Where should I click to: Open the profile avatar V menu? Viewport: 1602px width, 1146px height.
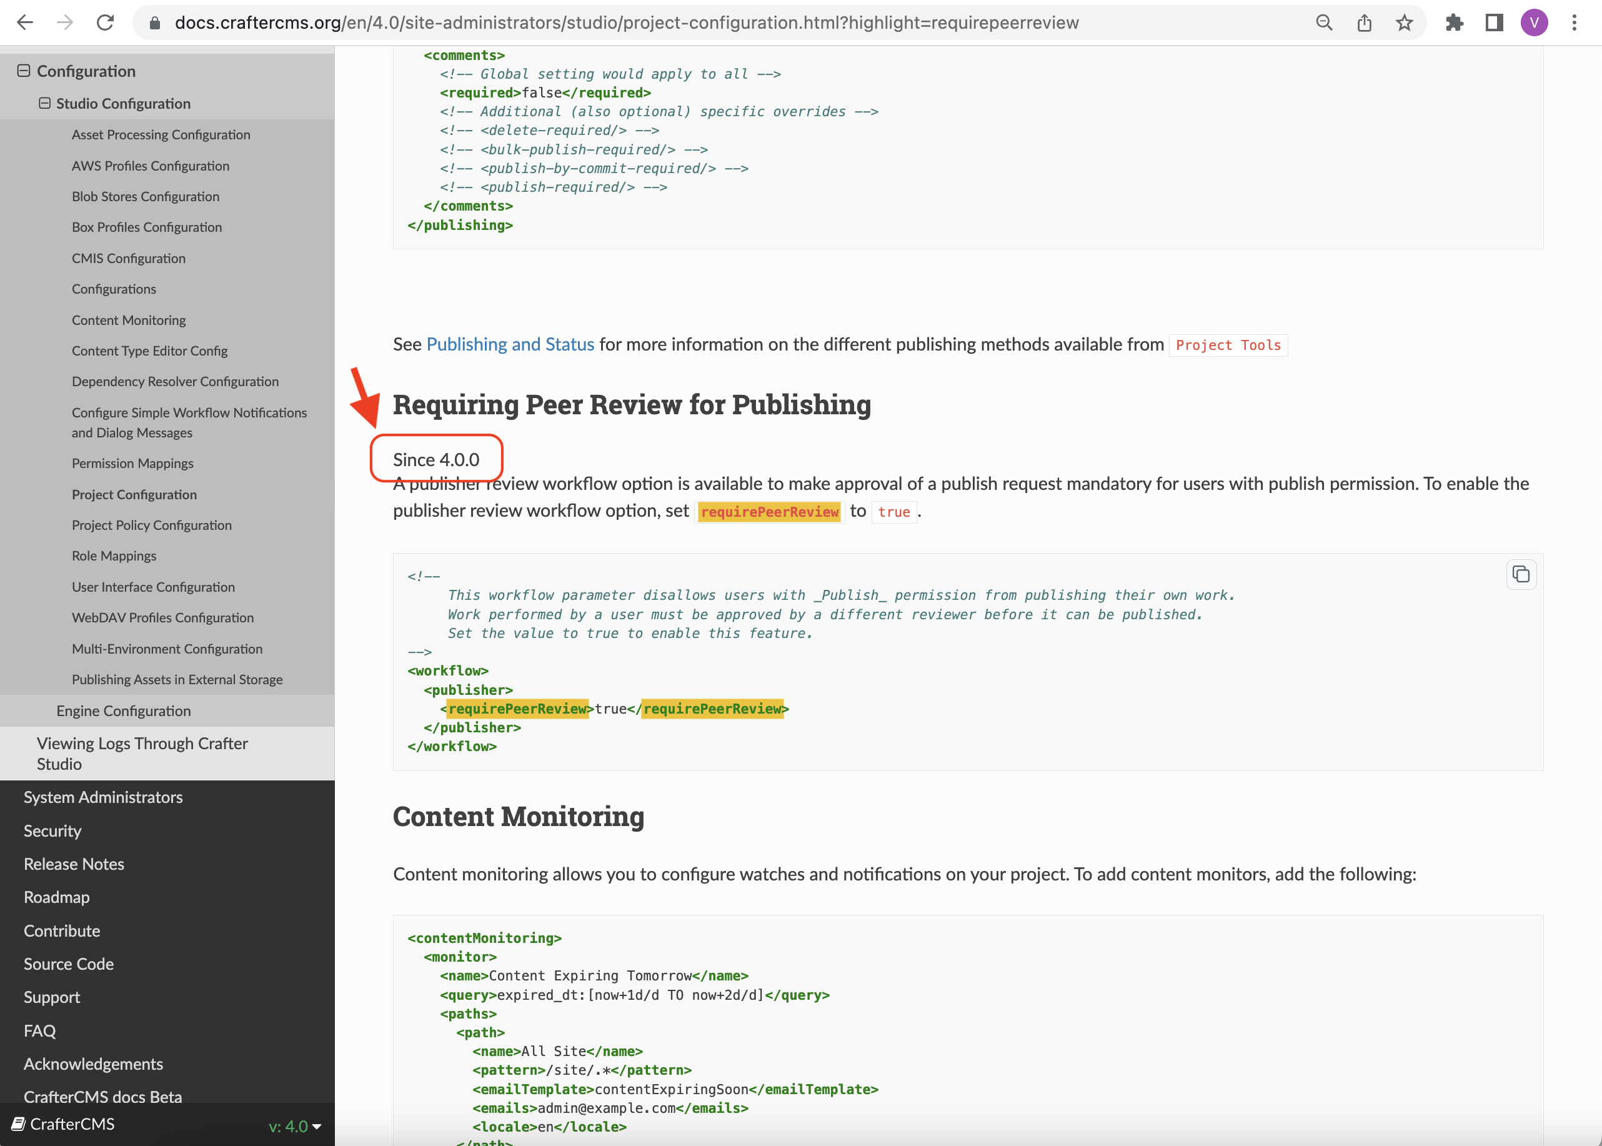pyautogui.click(x=1533, y=22)
